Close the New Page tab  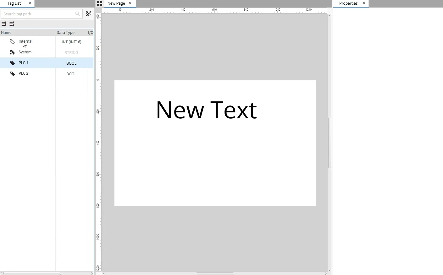130,3
